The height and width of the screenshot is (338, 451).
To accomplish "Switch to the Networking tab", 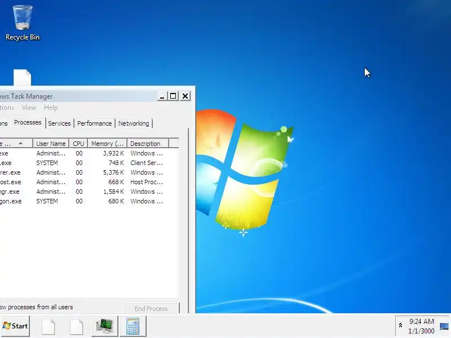I will pos(134,123).
